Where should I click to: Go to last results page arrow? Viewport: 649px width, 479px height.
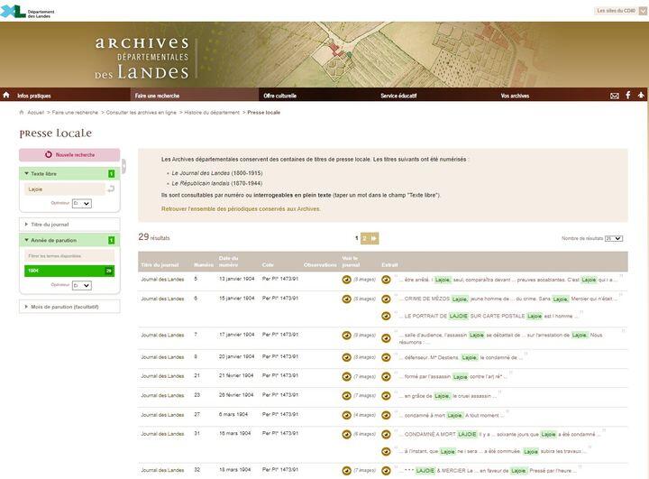(374, 238)
